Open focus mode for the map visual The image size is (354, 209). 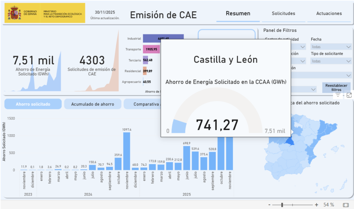(x=349, y=95)
